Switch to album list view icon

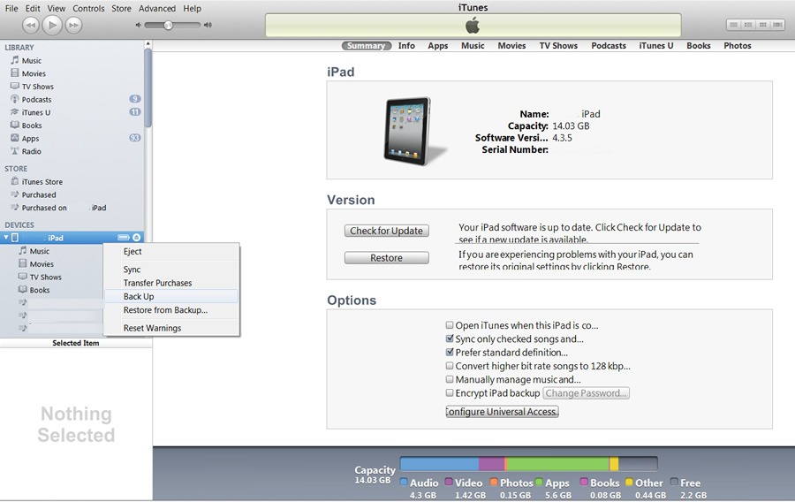[x=748, y=25]
